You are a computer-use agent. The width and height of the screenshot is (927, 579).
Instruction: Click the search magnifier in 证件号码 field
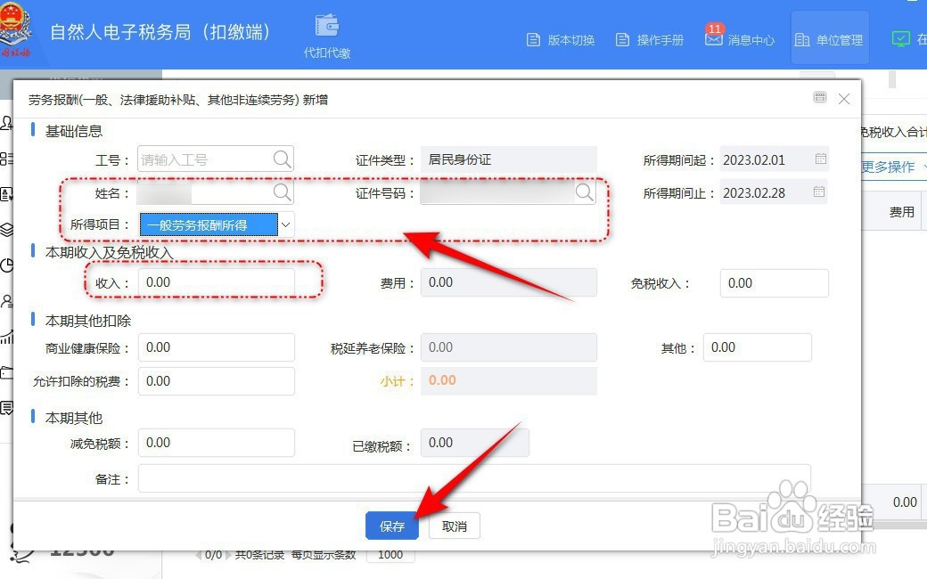point(585,192)
